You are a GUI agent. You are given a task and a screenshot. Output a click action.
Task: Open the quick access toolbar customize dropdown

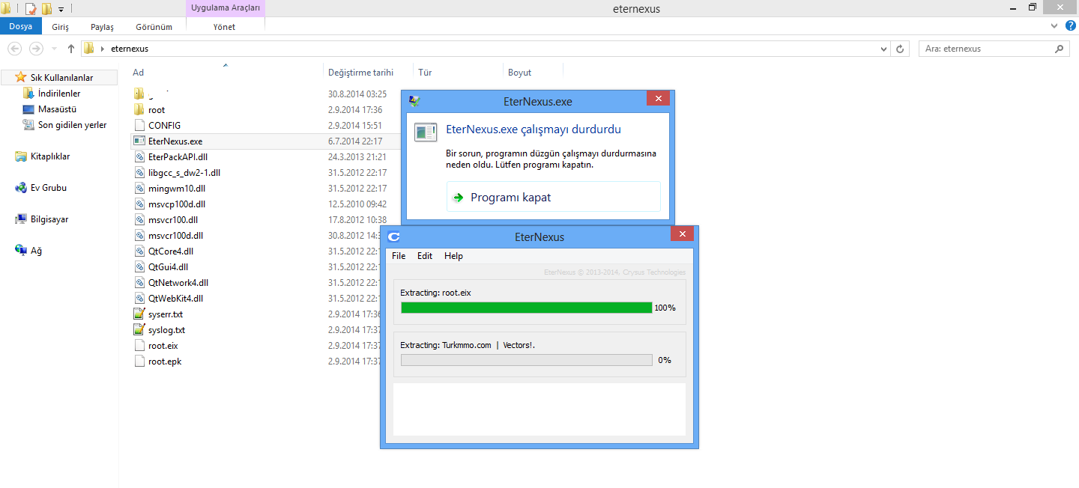tap(61, 9)
